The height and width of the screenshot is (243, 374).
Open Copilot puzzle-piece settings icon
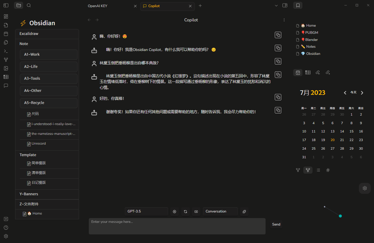(244, 212)
